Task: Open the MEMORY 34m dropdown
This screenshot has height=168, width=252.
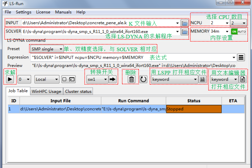Action: [219, 31]
